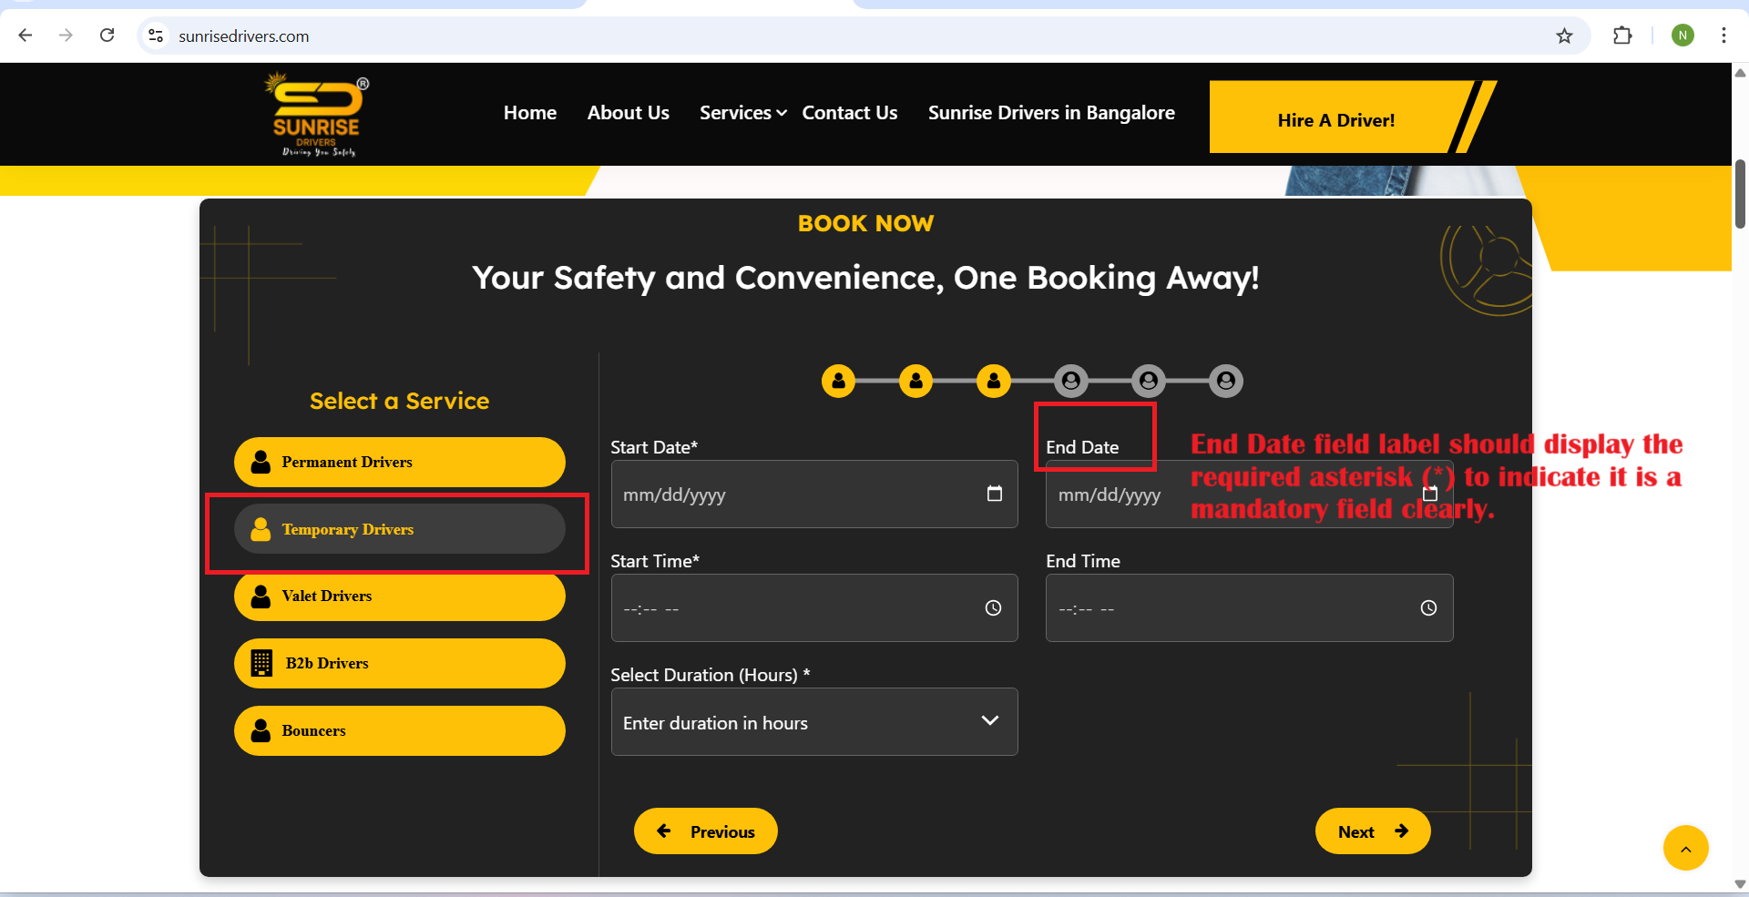1749x897 pixels.
Task: Click the first step indicator circle
Action: point(838,381)
